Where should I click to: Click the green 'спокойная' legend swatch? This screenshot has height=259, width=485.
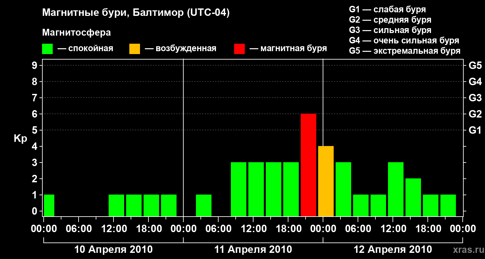48,49
